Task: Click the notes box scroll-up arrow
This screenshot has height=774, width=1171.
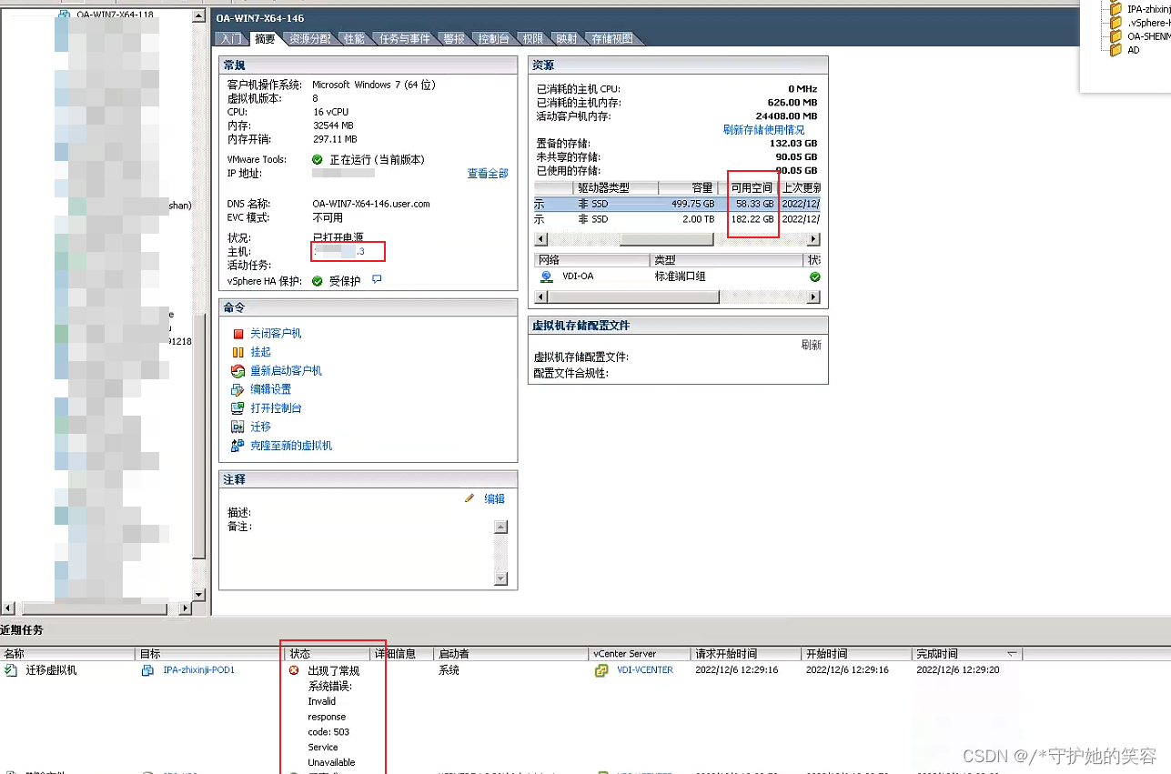Action: pyautogui.click(x=500, y=527)
